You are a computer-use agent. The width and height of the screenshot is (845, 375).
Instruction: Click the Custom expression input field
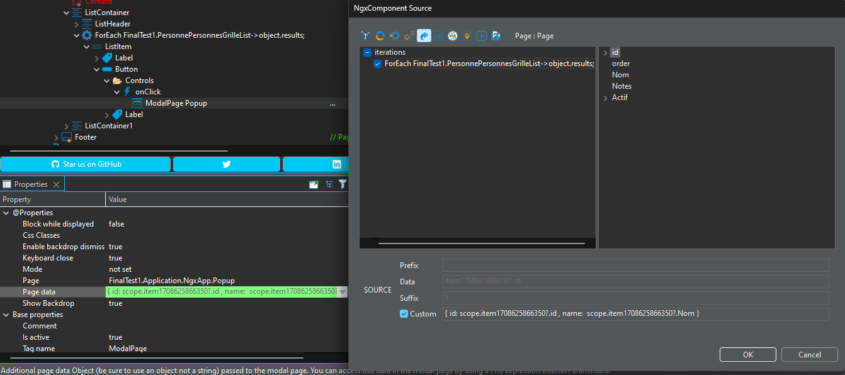tap(635, 313)
